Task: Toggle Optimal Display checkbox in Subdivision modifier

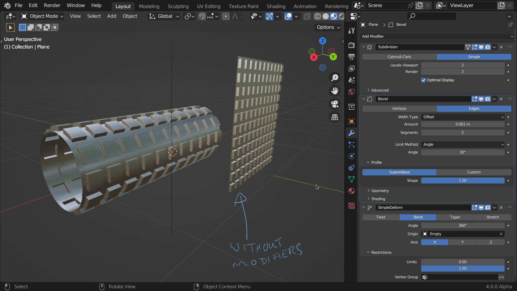Action: click(x=423, y=80)
